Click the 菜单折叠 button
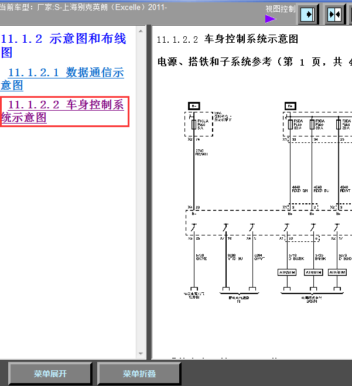This screenshot has width=352, height=386. pos(139,374)
